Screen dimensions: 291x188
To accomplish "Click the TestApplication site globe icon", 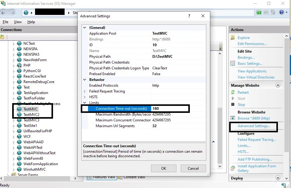I will coord(19,93).
